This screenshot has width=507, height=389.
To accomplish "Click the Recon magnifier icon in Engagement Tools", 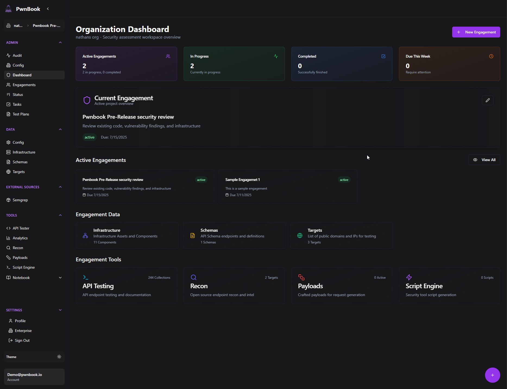I will [x=193, y=277].
